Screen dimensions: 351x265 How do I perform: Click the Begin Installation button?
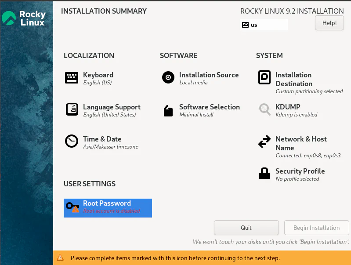tap(317, 228)
